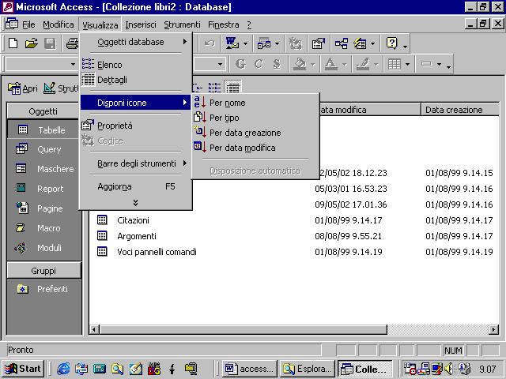Open Oggetti database submenu
Image resolution: width=506 pixels, height=379 pixels.
pos(135,42)
